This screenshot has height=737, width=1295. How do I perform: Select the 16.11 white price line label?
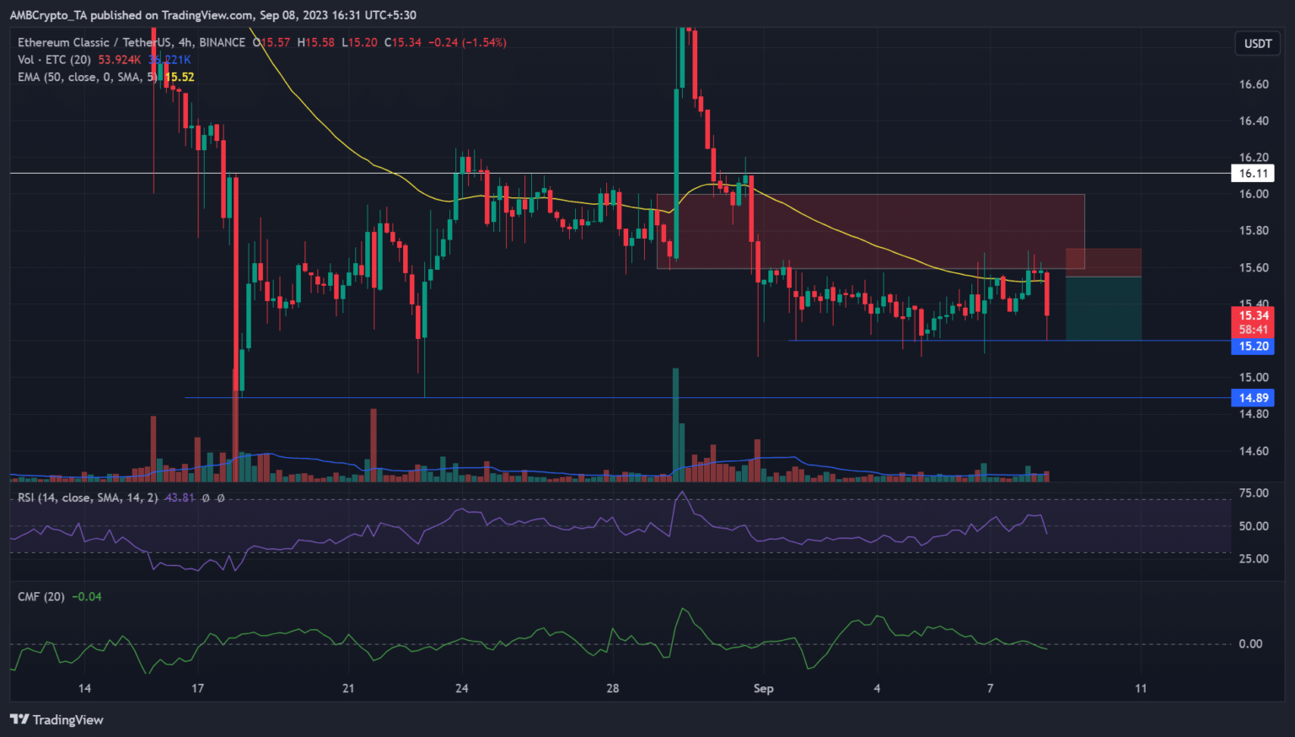pyautogui.click(x=1253, y=174)
